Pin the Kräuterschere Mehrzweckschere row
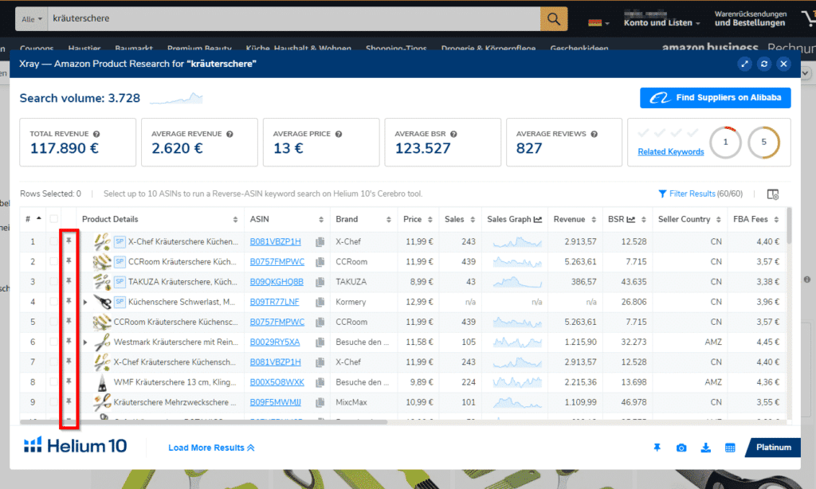 69,401
